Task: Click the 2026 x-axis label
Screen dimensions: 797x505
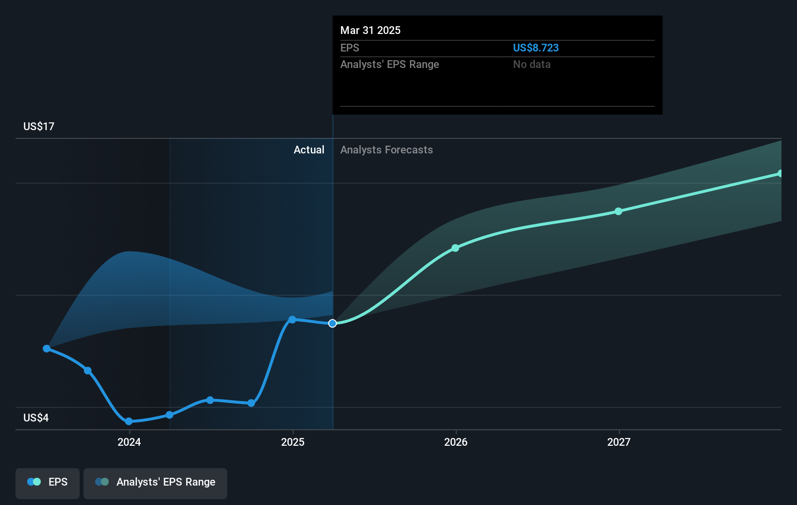Action: click(x=456, y=442)
